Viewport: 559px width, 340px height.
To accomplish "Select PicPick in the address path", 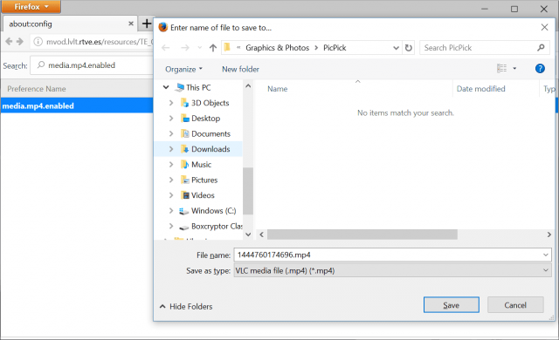I will pyautogui.click(x=335, y=48).
